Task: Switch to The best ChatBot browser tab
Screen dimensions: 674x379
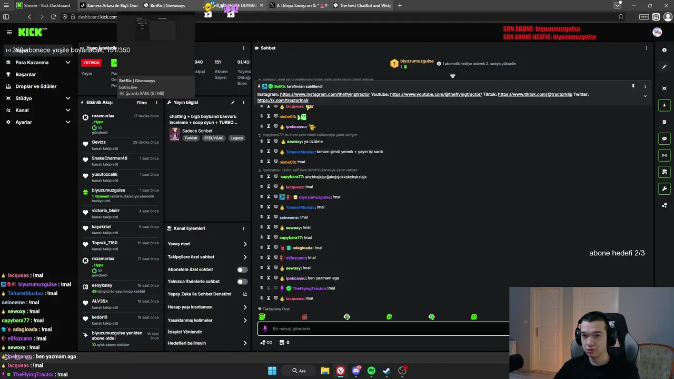Action: pyautogui.click(x=363, y=5)
